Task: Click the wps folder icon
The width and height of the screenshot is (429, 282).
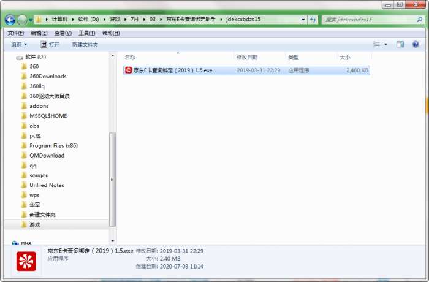Action: [24, 195]
